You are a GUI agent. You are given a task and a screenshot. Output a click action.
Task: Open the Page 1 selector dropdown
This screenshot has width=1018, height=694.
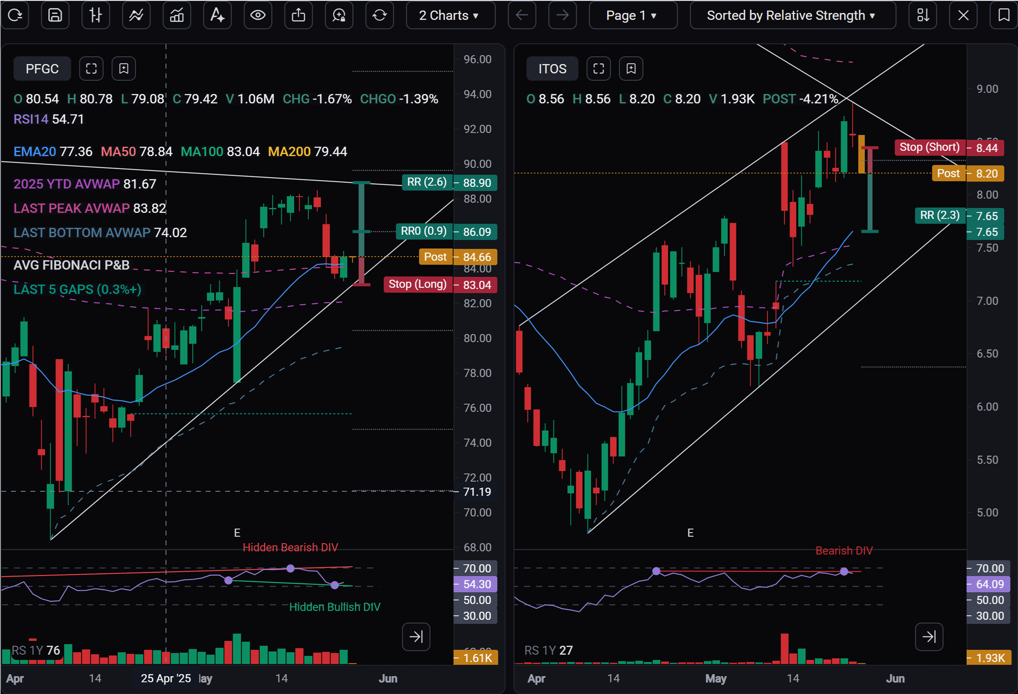[632, 15]
